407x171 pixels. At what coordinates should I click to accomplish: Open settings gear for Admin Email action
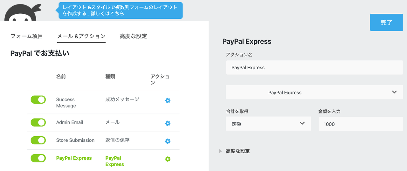[x=168, y=123]
